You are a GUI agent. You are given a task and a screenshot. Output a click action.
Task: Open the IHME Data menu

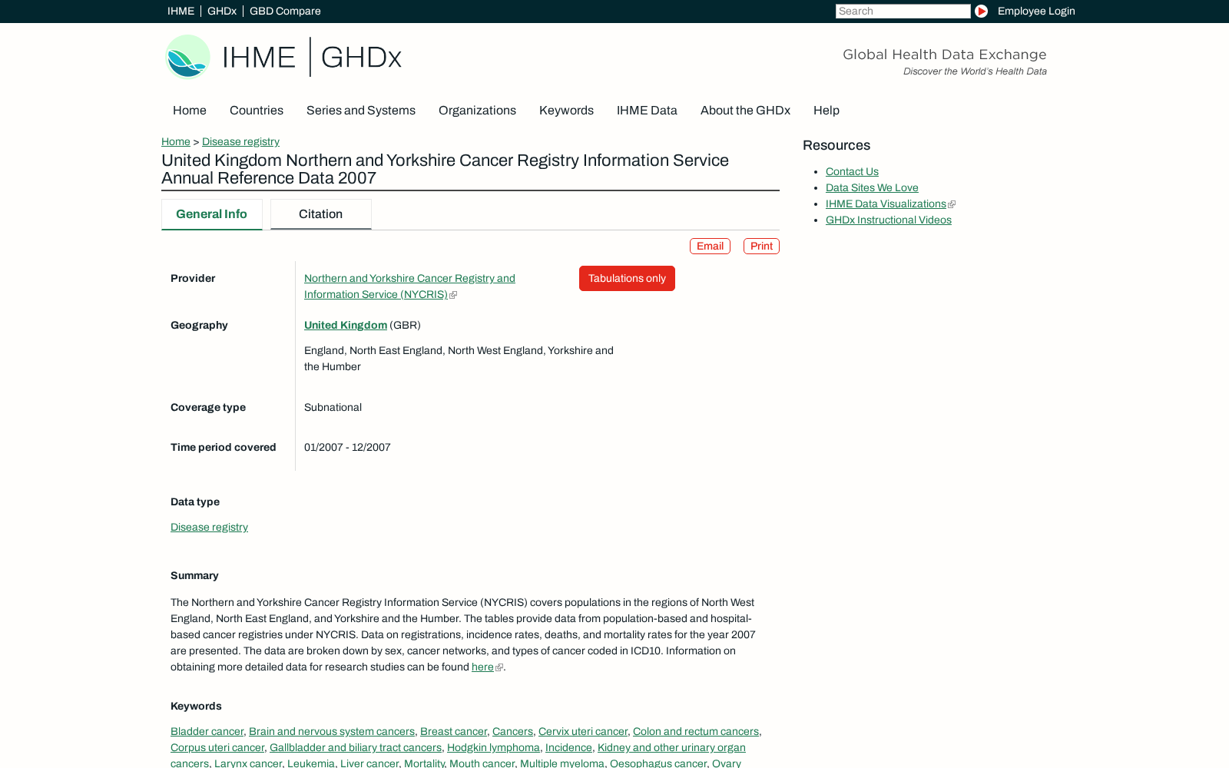647,110
